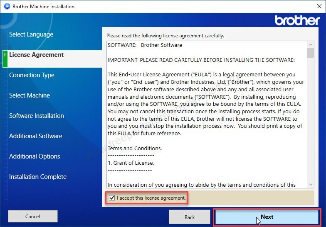Select the Connection Type step
Viewport: 326px width, 227px height.
pos(32,75)
